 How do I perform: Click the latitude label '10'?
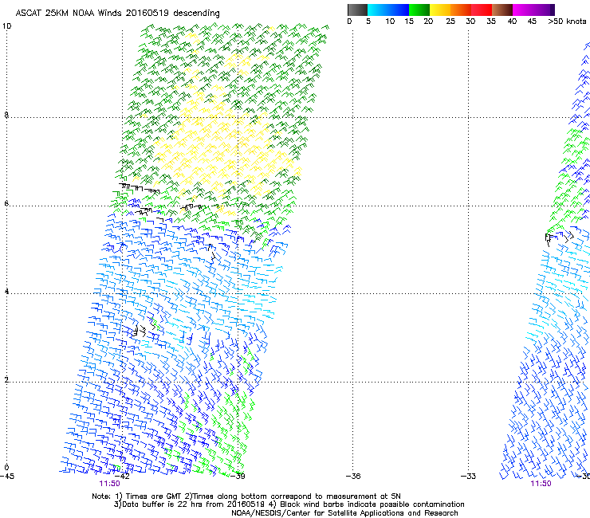pos(6,26)
